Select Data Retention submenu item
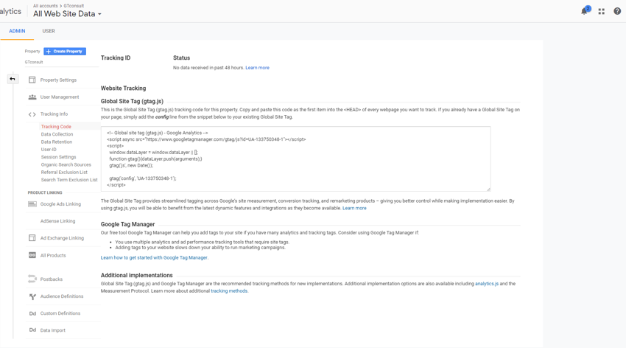Screen dimensions: 626x348 (x=57, y=142)
